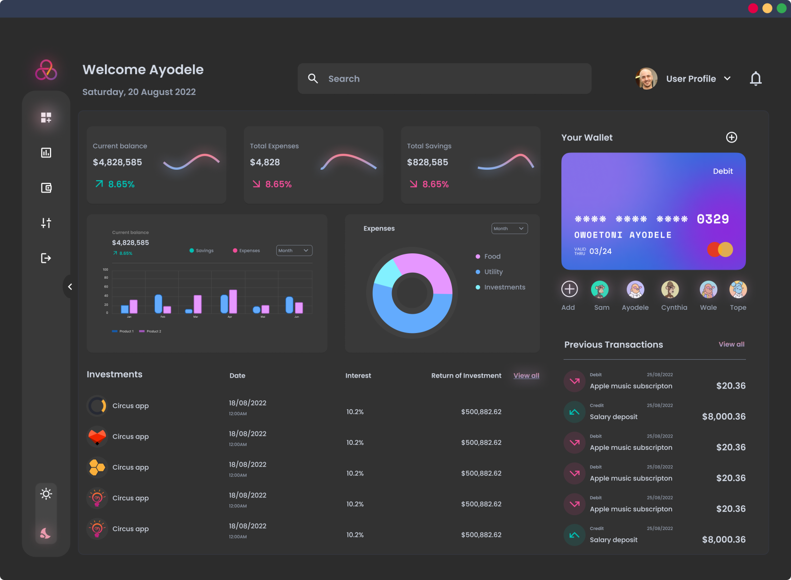Select Cynthia's avatar in wallet contacts

(x=670, y=289)
